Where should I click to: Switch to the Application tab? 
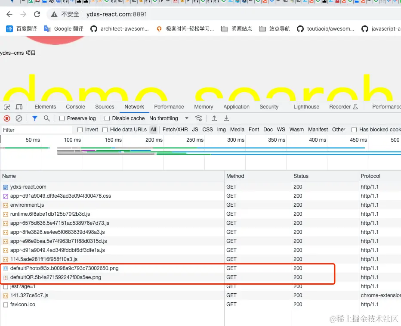tap(236, 107)
